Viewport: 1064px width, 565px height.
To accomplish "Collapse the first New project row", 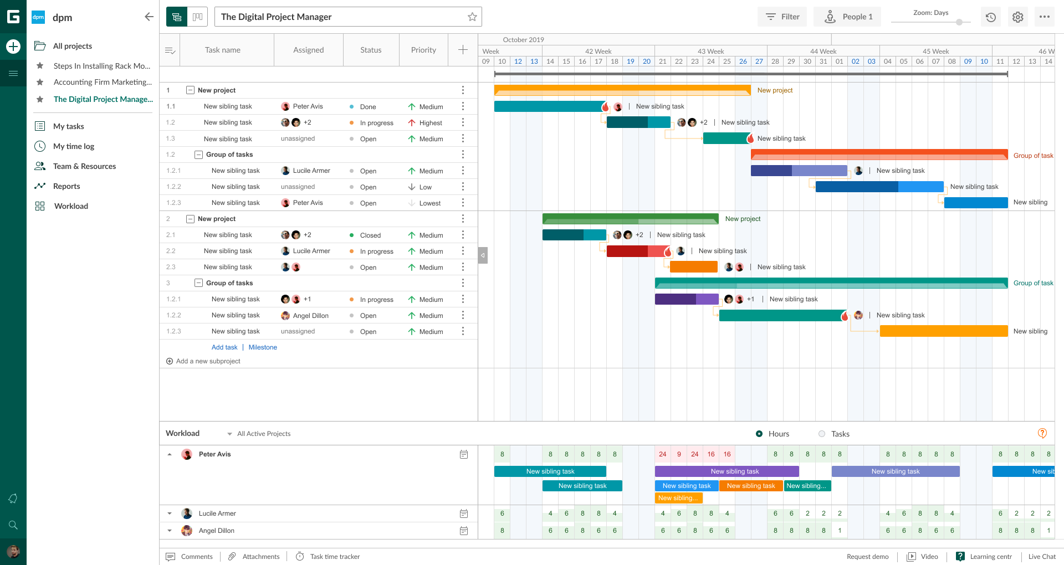I will (x=190, y=90).
